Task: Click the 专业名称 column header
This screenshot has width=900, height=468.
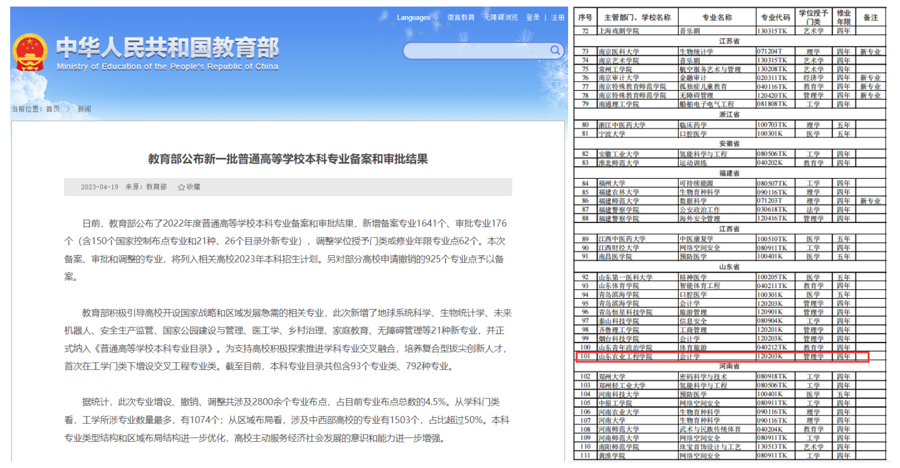Action: [x=716, y=18]
